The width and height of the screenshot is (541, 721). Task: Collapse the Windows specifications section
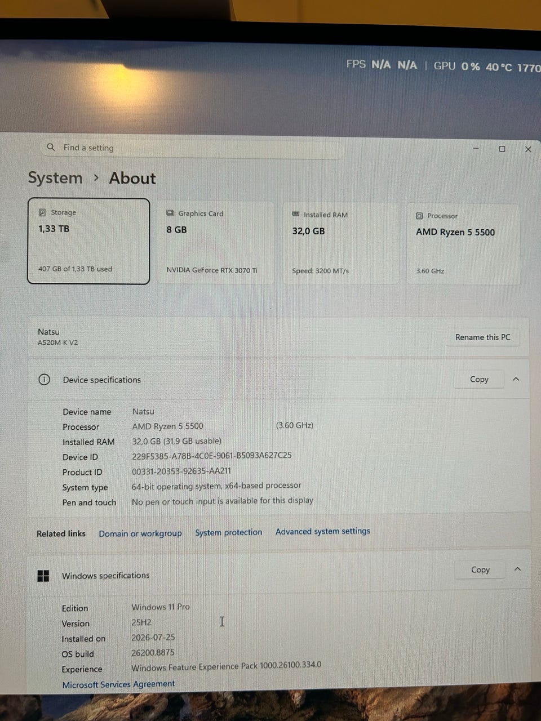(x=517, y=569)
